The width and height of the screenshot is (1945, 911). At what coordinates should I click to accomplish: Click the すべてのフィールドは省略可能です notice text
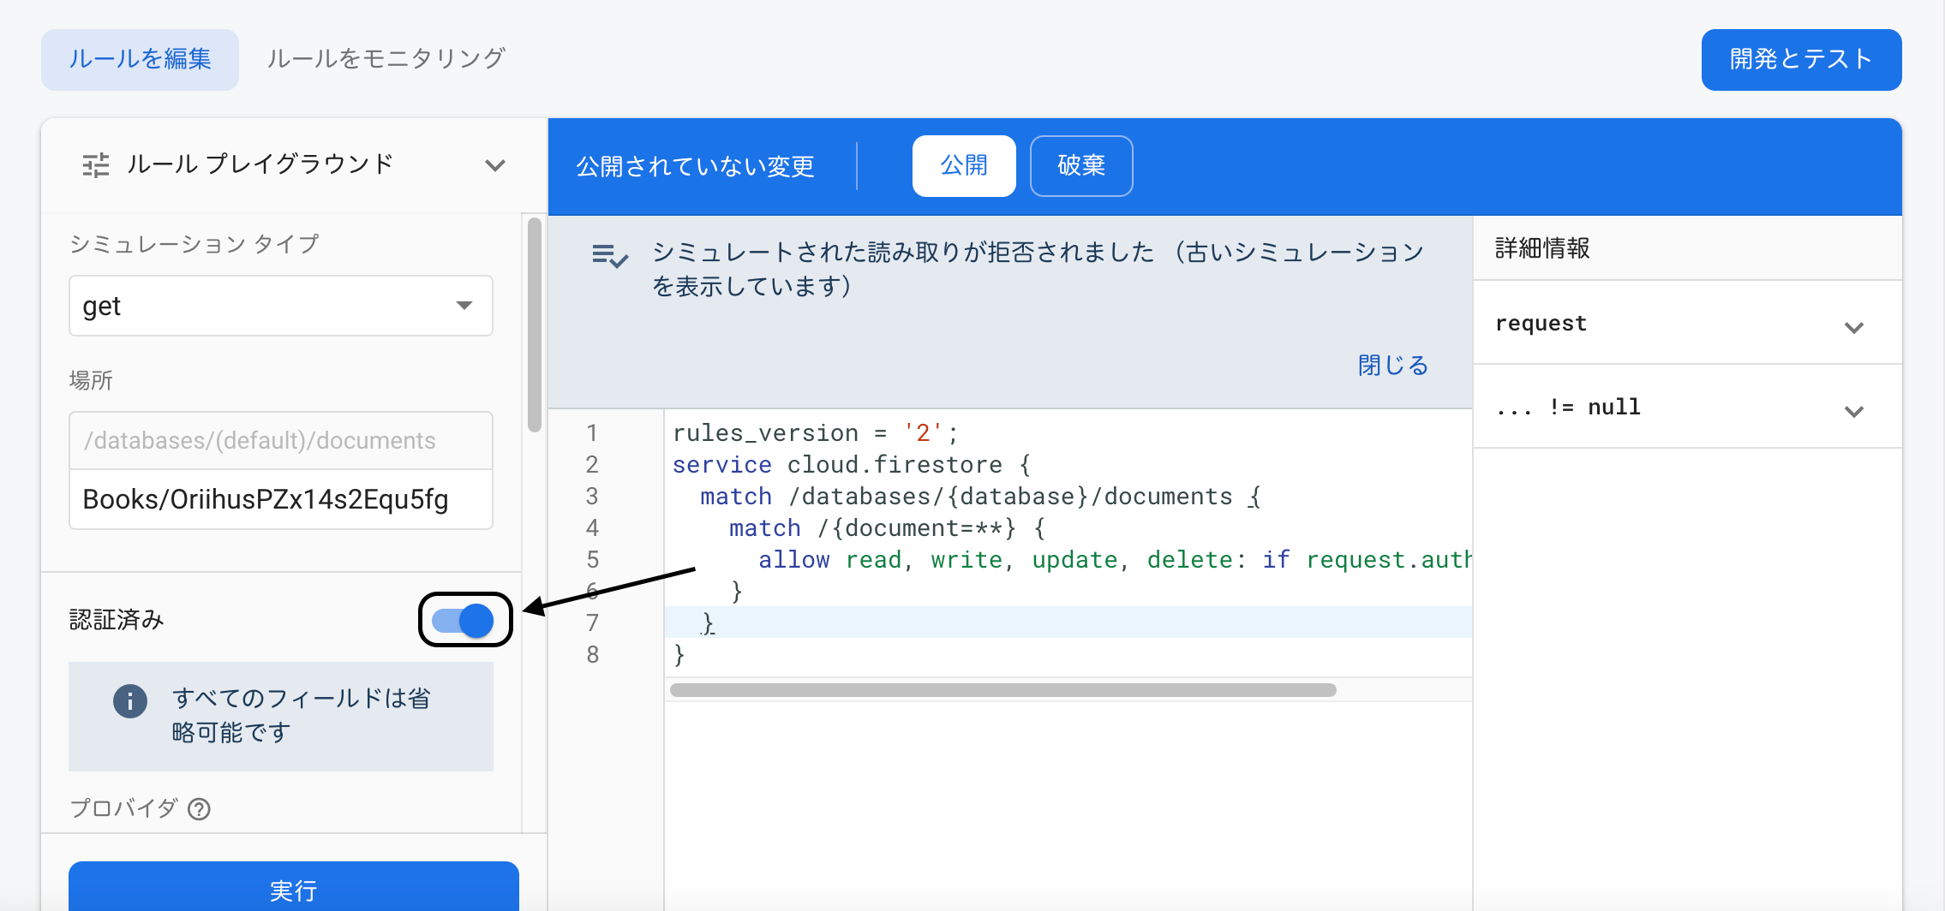tap(301, 716)
